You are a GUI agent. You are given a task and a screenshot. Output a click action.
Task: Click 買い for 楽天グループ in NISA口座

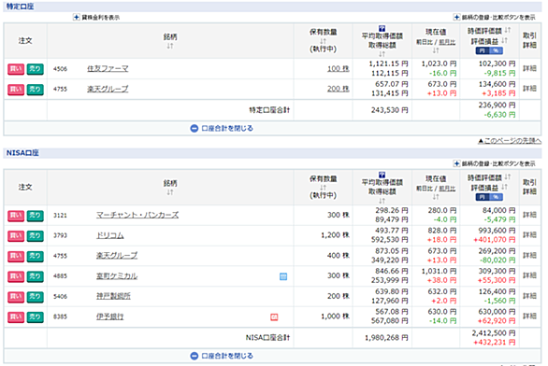pos(16,256)
